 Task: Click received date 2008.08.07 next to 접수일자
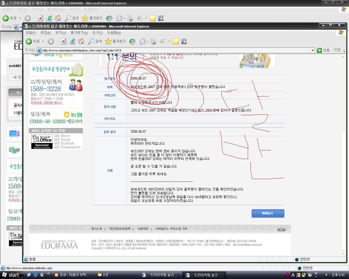click(x=138, y=78)
